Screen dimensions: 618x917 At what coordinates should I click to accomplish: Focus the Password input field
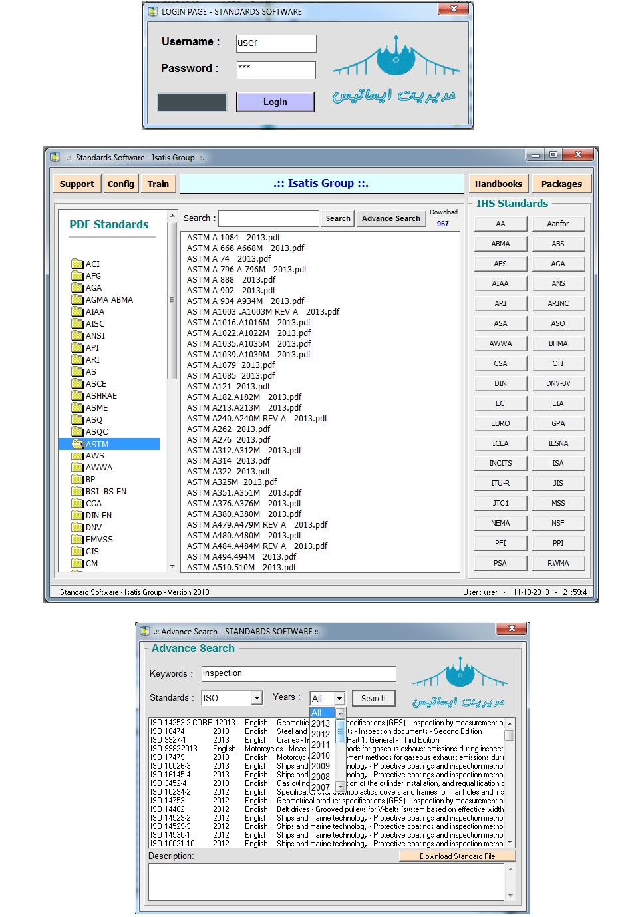point(276,70)
